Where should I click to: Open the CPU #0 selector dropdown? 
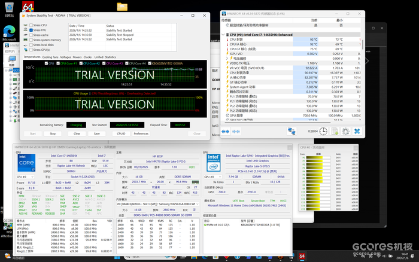[x=25, y=177]
